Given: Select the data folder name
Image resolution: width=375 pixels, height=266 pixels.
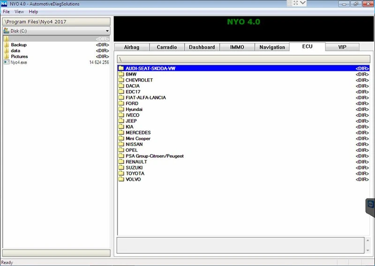Looking at the screenshot, I should 15,51.
